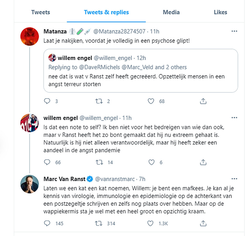
Task: Switch to the Tweets tab
Action: pos(40,12)
